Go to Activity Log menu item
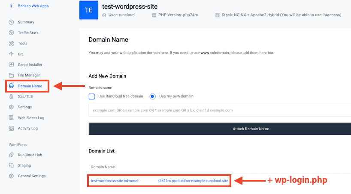Screen dimensions: 351x194 pos(28,128)
